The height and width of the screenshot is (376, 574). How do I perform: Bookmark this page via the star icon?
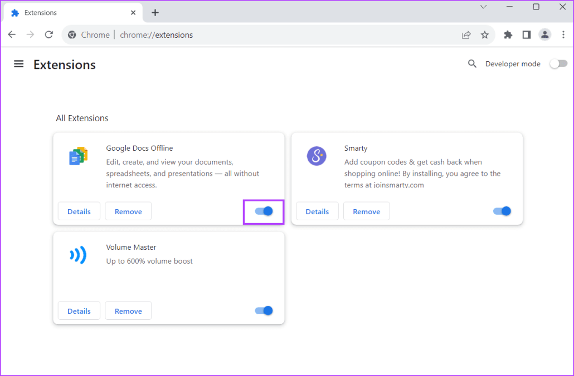485,34
